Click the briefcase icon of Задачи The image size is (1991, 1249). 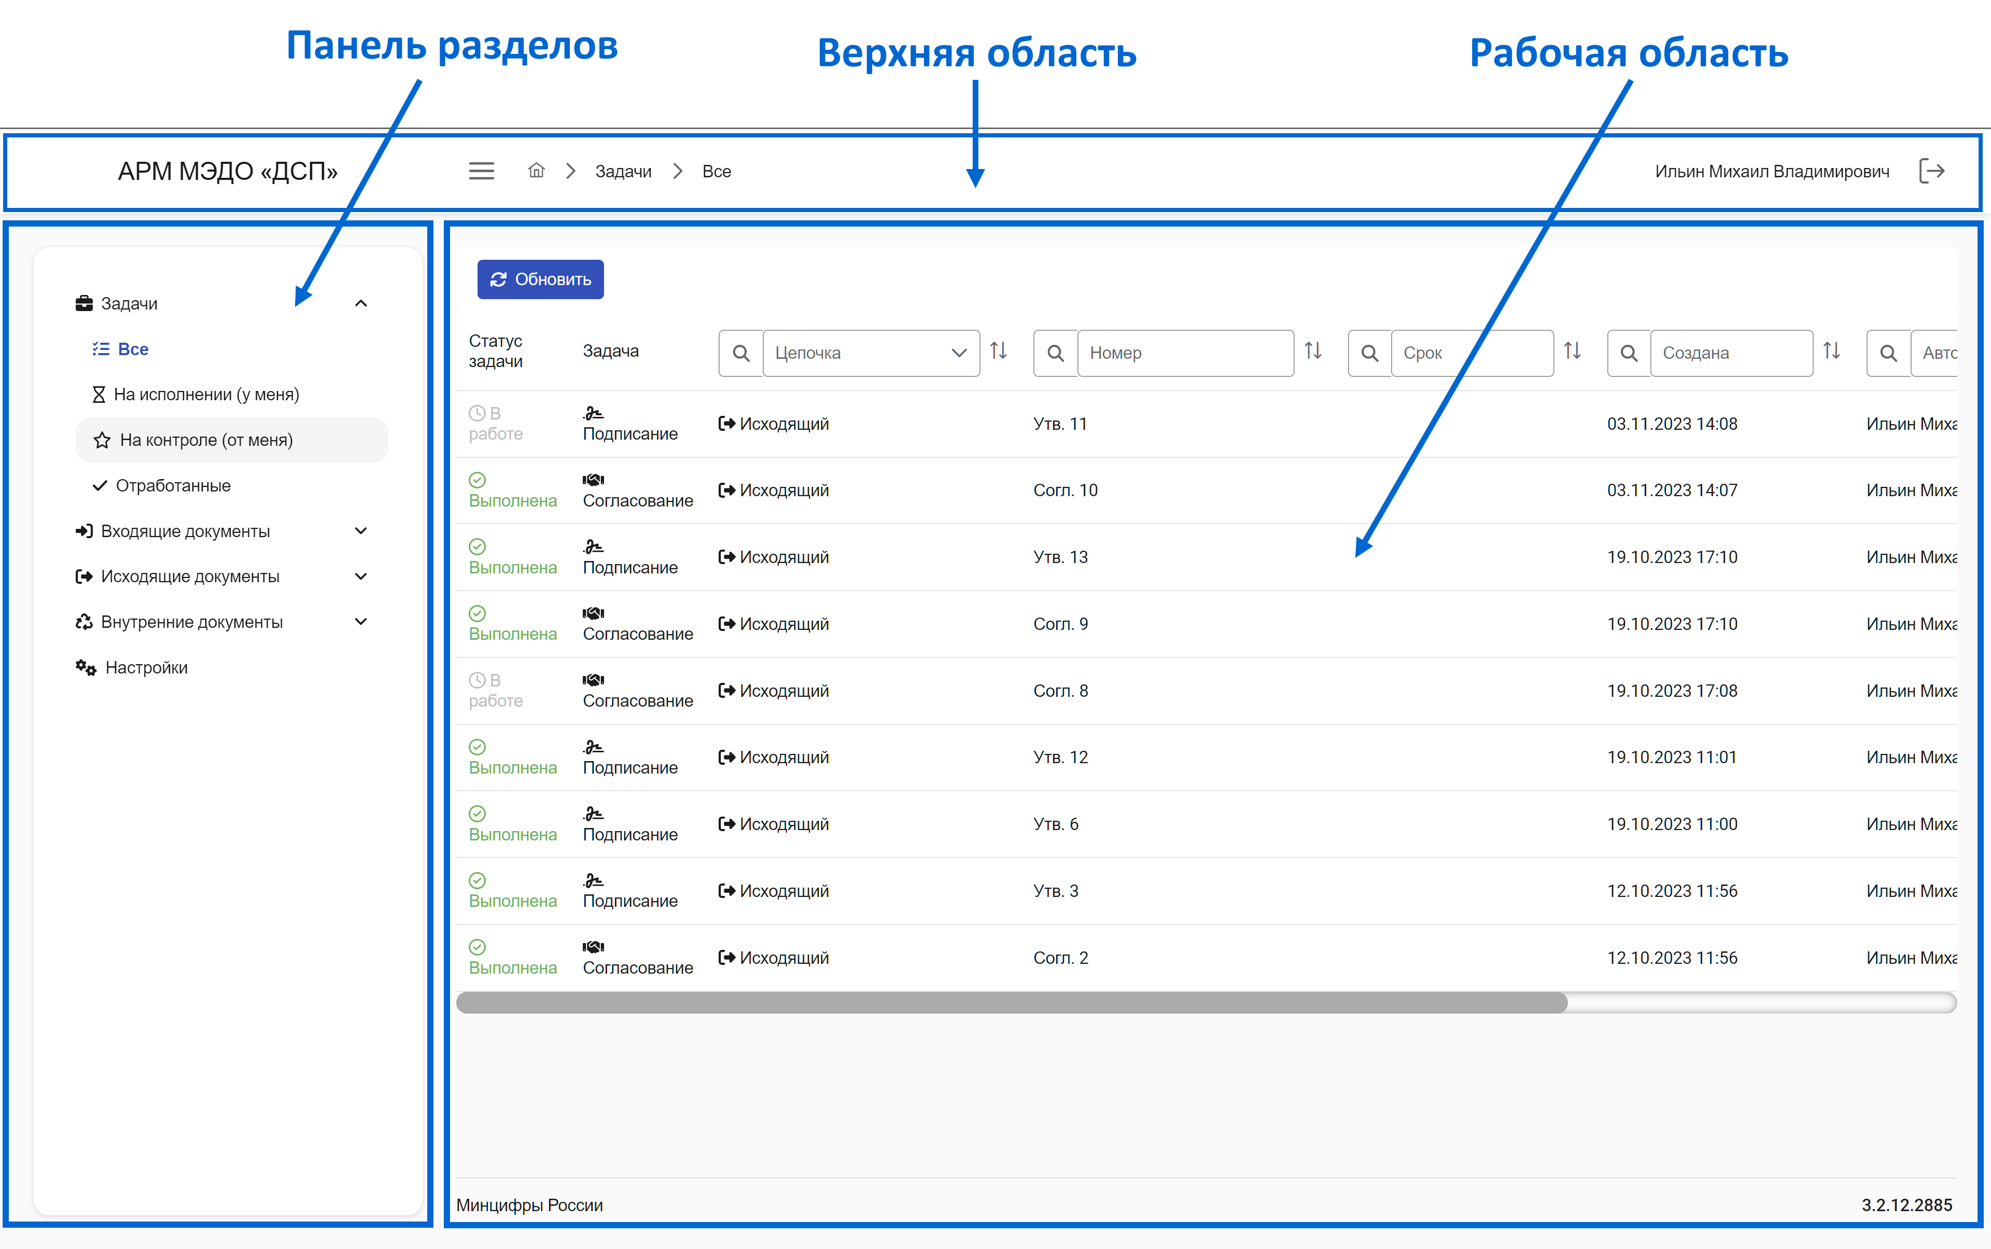(83, 303)
